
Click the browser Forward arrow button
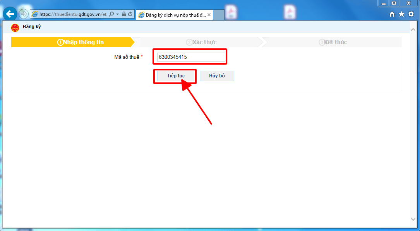point(24,14)
